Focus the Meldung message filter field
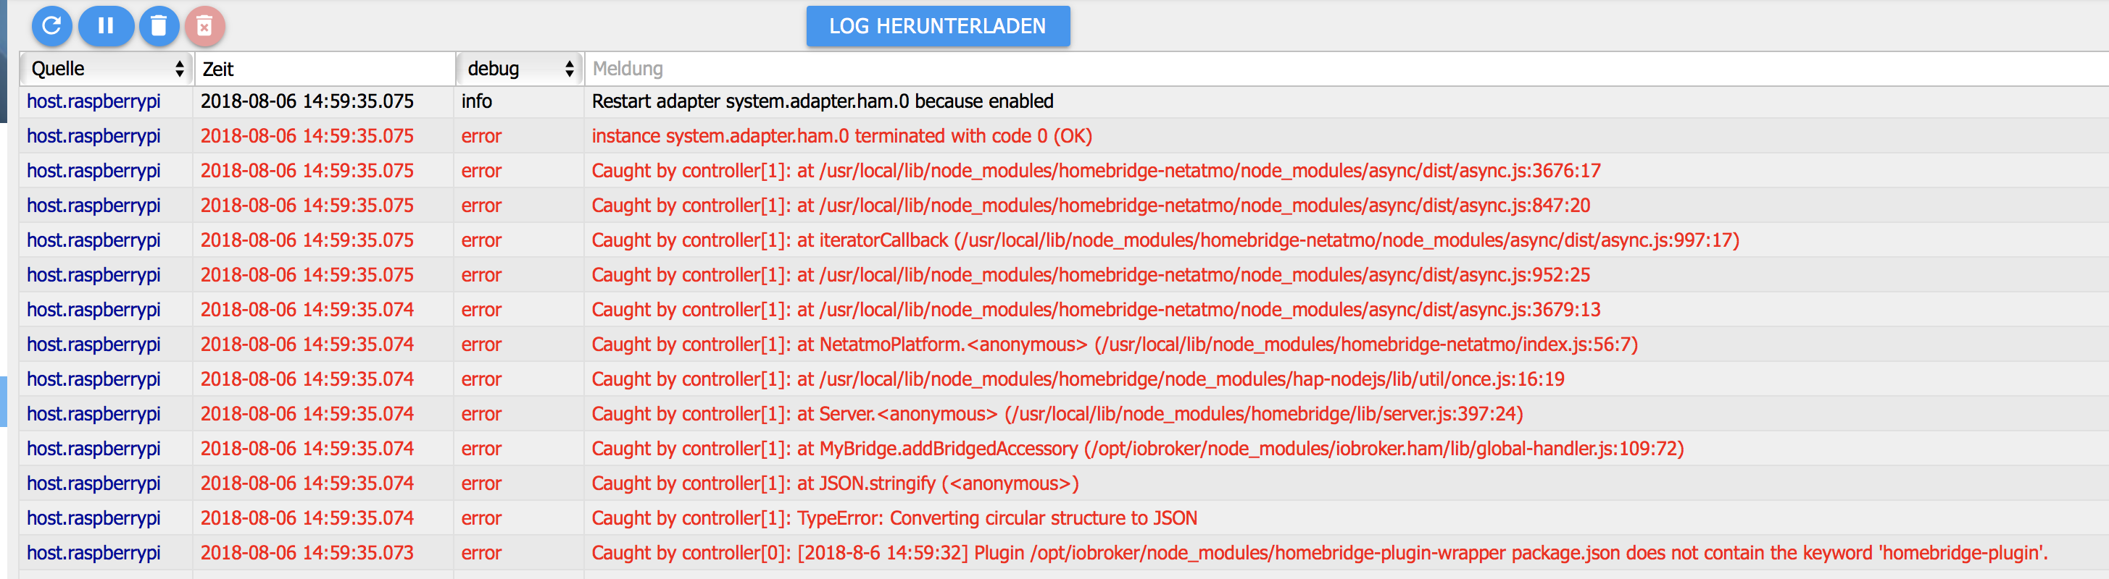Image resolution: width=2109 pixels, height=579 pixels. click(x=1347, y=69)
